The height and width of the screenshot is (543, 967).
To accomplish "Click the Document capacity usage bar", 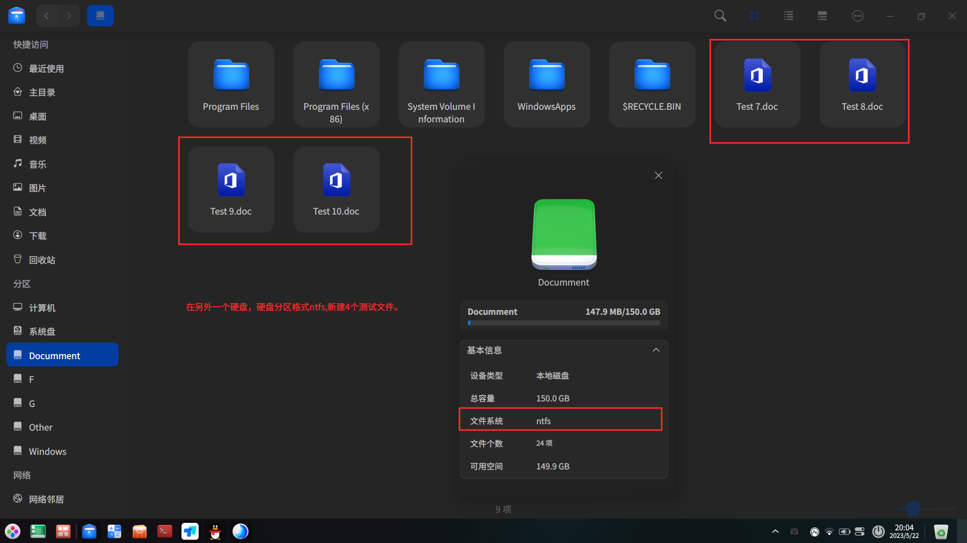I will tap(563, 322).
